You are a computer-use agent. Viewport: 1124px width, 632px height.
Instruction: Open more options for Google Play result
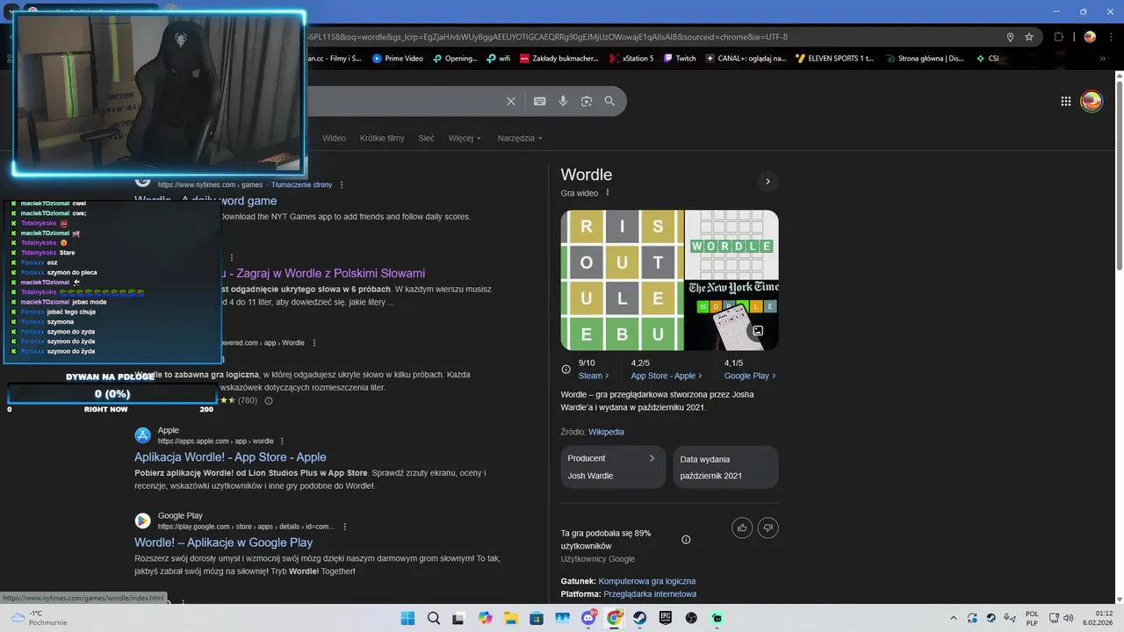(x=344, y=527)
